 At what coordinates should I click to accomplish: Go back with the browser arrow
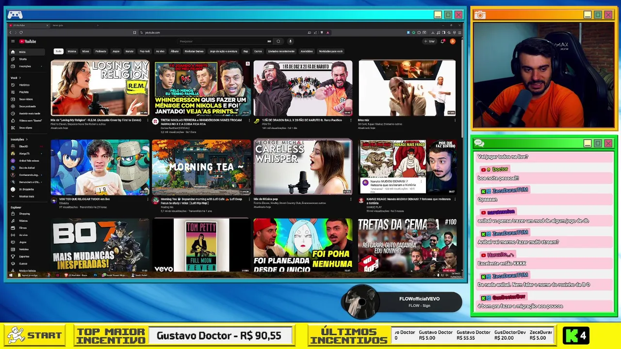point(10,32)
